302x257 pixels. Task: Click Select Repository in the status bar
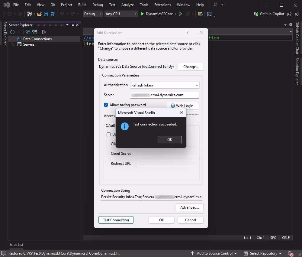262,253
